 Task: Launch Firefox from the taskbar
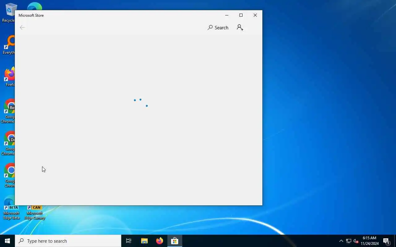[159, 241]
